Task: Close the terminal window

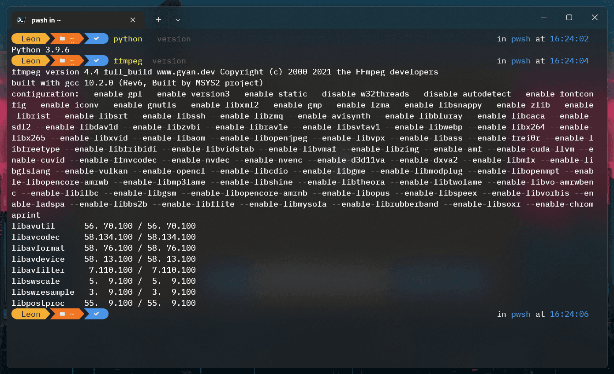Action: (x=595, y=18)
